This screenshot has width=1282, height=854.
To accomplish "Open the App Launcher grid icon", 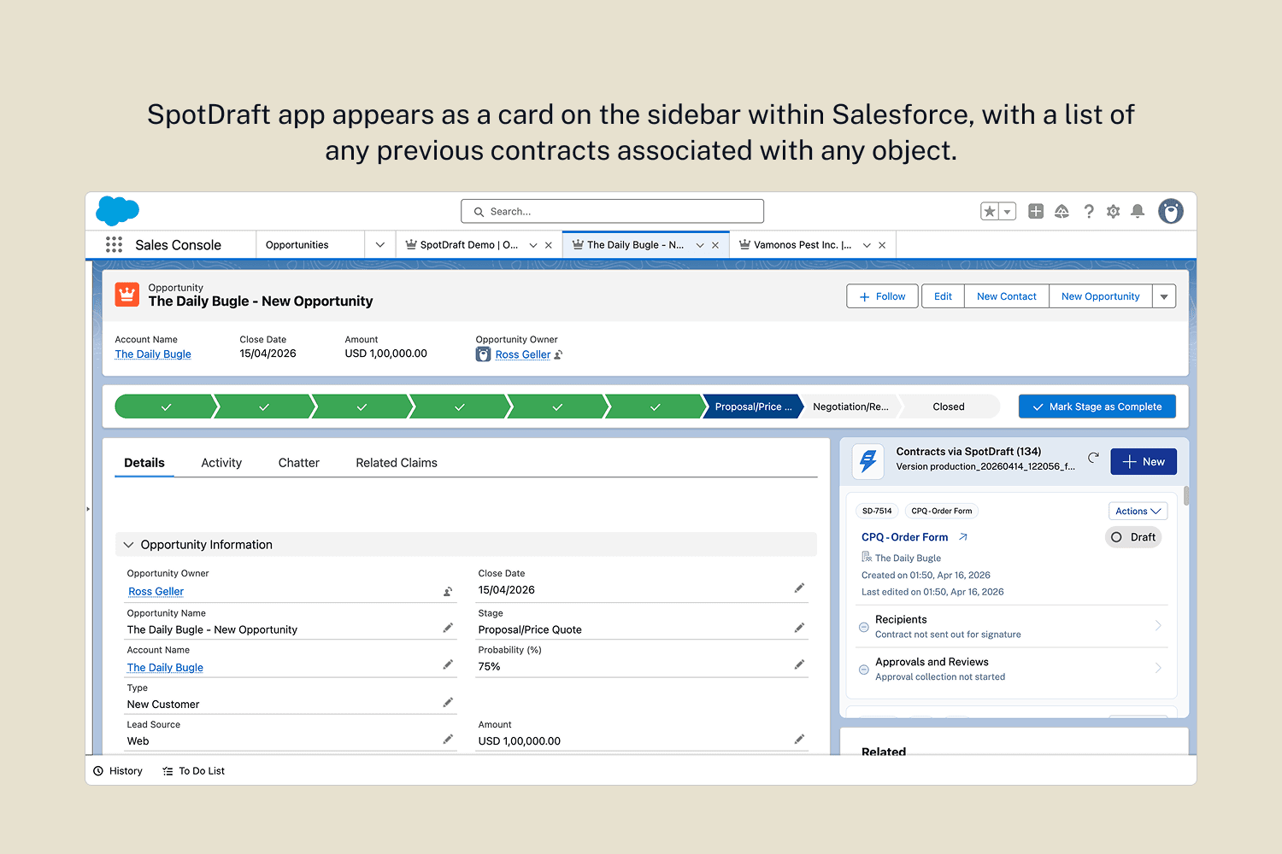I will pos(114,244).
